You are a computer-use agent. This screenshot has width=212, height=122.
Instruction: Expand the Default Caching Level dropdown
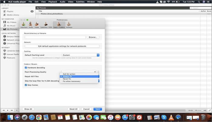coord(80,55)
